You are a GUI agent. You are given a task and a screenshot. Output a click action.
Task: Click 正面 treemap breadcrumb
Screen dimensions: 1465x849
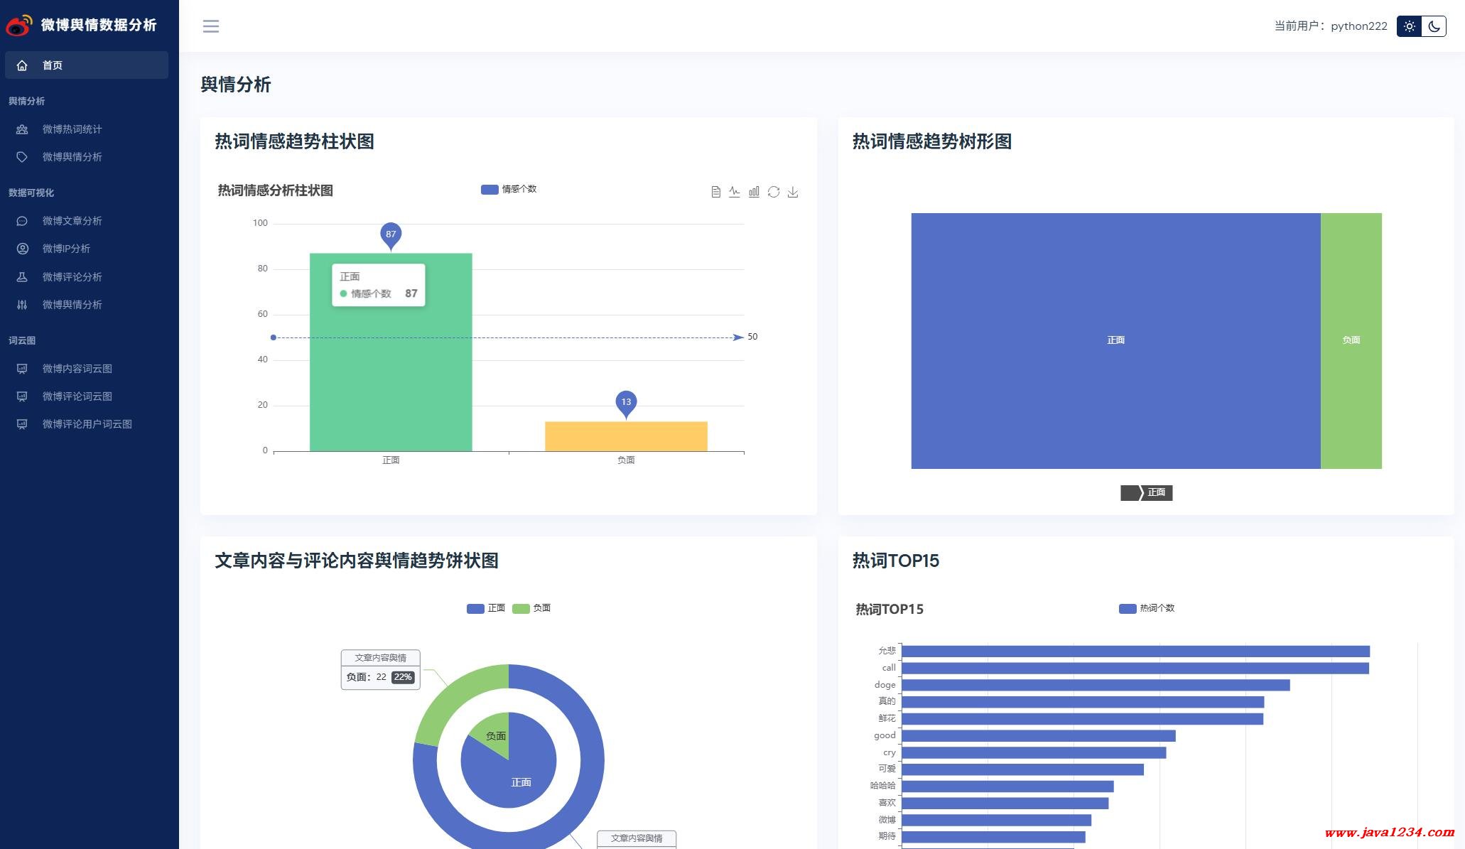1156,492
